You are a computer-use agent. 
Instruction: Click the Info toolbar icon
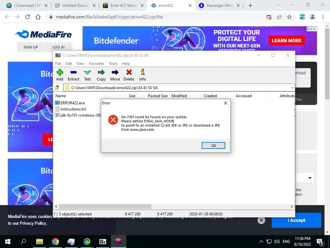tap(142, 75)
